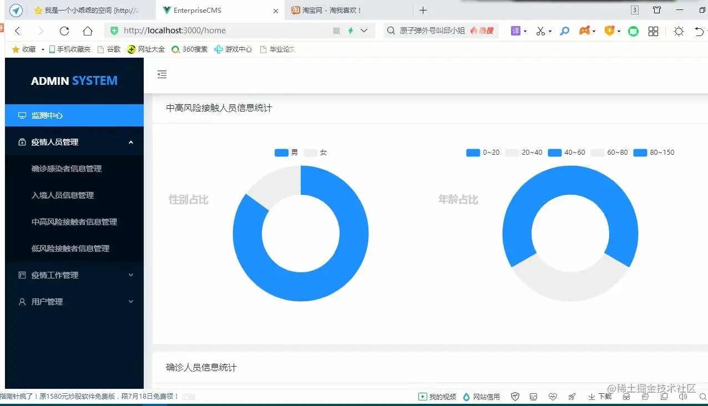
Task: Click the skin t-shirt icon in title bar
Action: coord(657,10)
